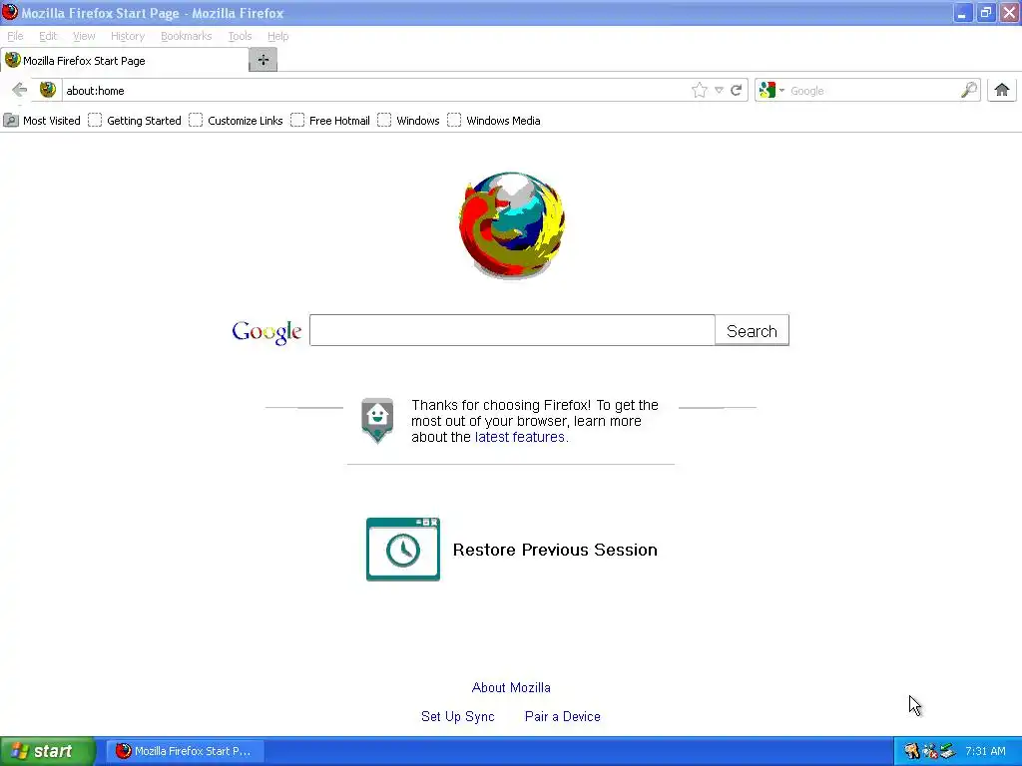Click Firefox icon in window title bar

(x=10, y=12)
